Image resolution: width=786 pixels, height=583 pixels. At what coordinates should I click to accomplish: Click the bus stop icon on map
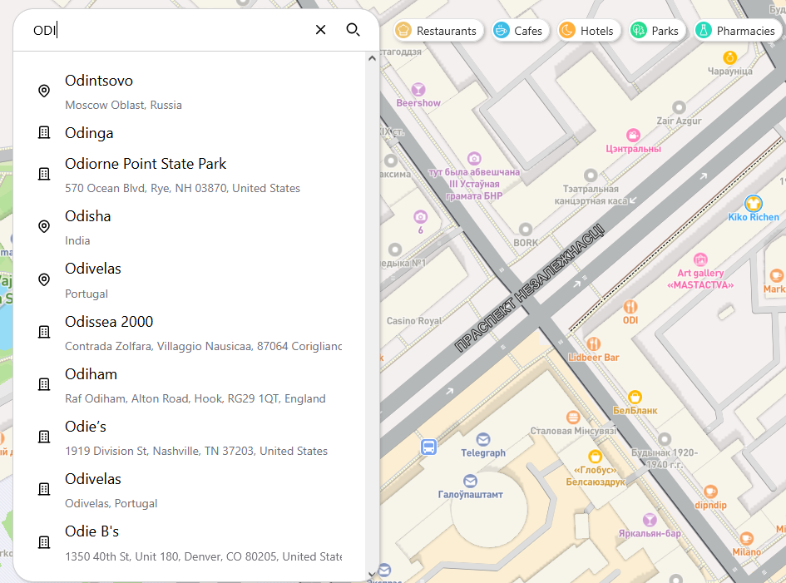(x=428, y=447)
